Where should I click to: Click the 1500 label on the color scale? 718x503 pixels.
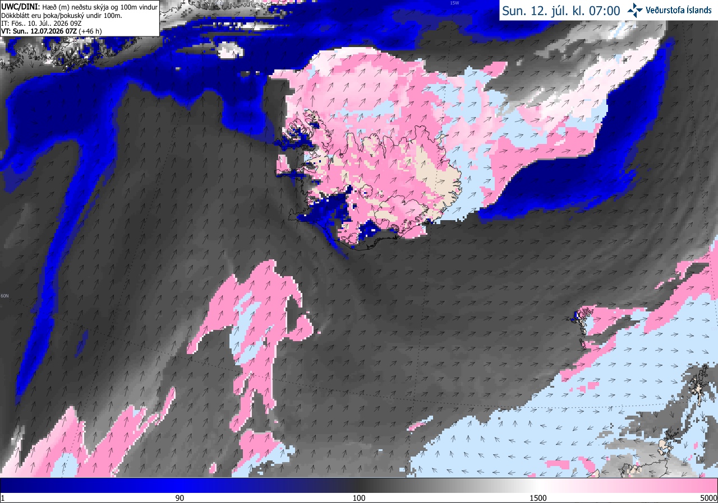click(538, 498)
